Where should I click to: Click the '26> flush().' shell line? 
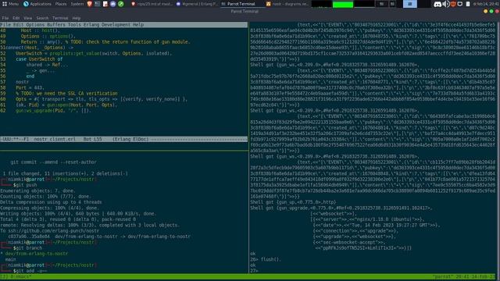[x=266, y=260]
